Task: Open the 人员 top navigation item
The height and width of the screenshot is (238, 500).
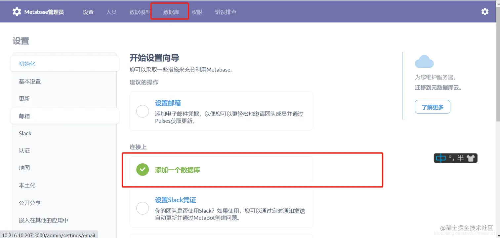Action: tap(111, 12)
